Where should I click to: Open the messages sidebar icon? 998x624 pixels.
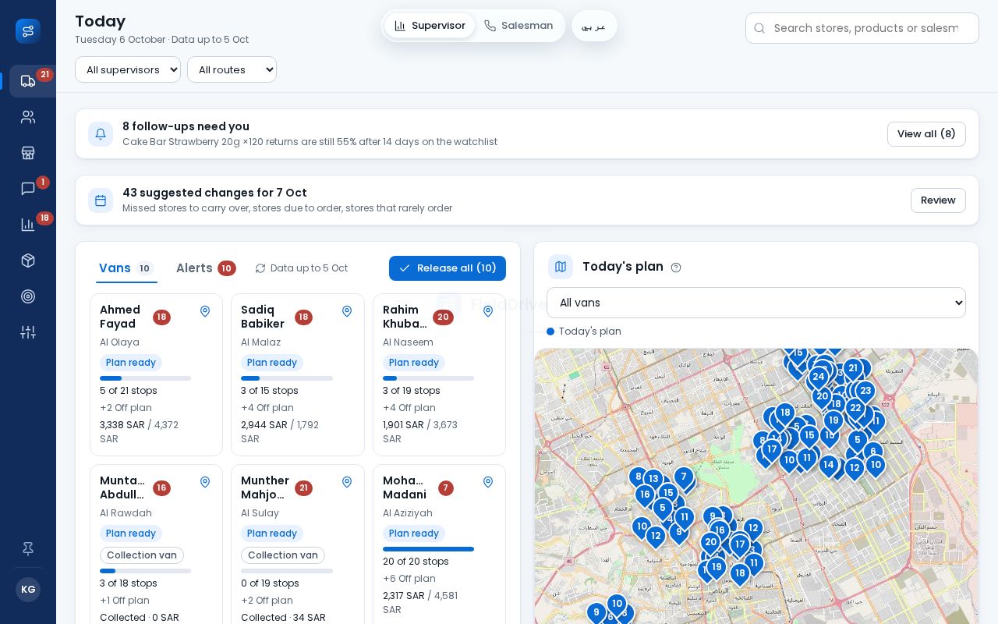point(28,189)
